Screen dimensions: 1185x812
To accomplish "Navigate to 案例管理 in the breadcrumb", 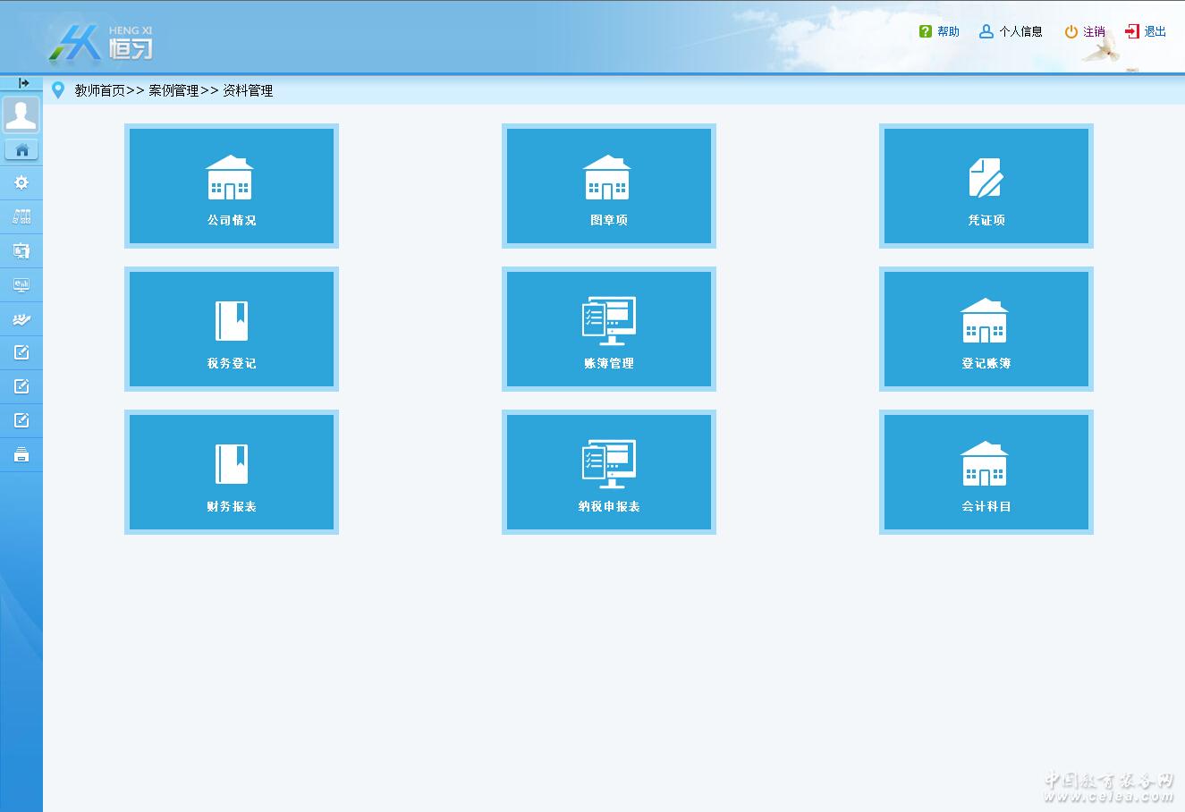I will (x=174, y=90).
